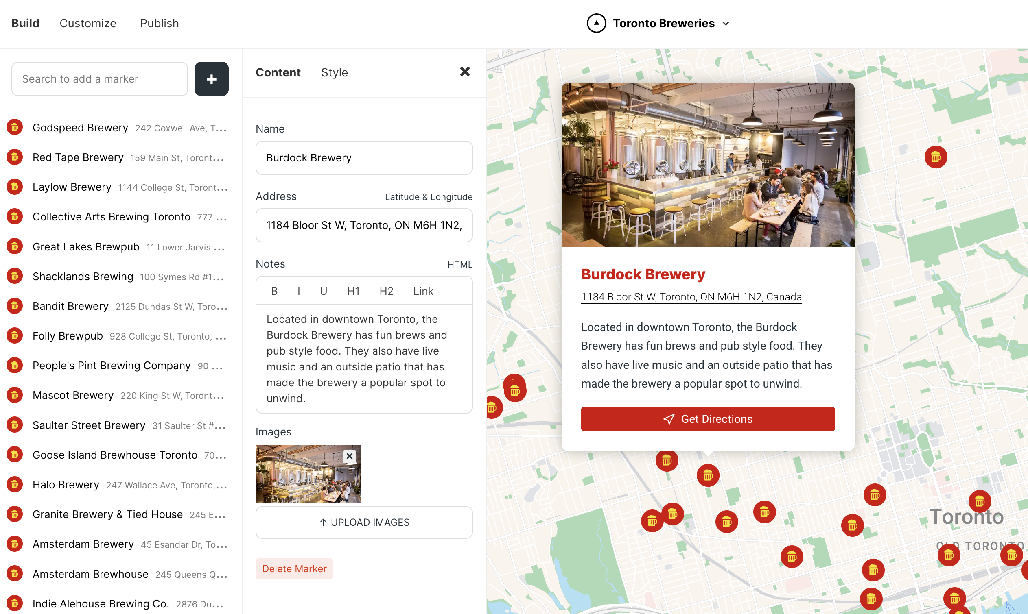
Task: Insert a Link in Notes
Action: click(423, 291)
